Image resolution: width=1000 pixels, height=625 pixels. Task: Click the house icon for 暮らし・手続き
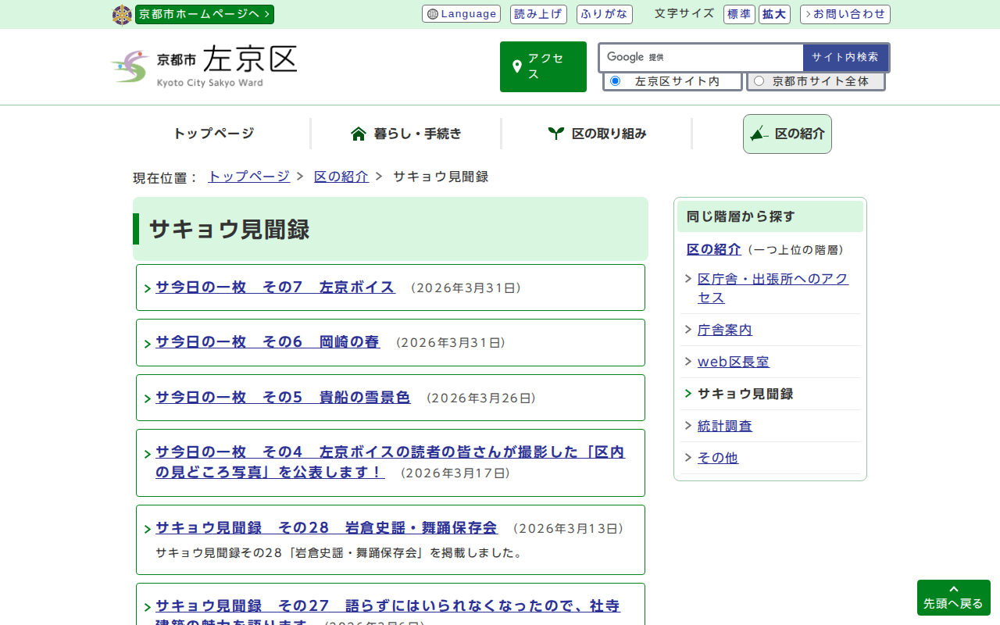pos(359,134)
